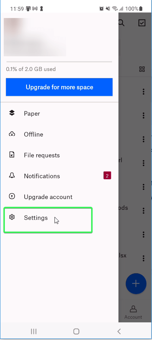This screenshot has width=152, height=340.
Task: Expand options for the .ods file
Action: click(x=143, y=211)
